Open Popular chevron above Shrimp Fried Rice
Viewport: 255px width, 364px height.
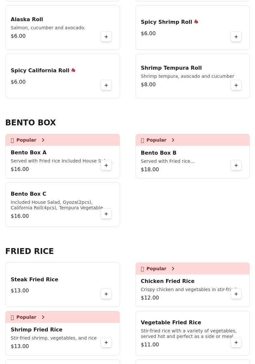[x=43, y=317]
